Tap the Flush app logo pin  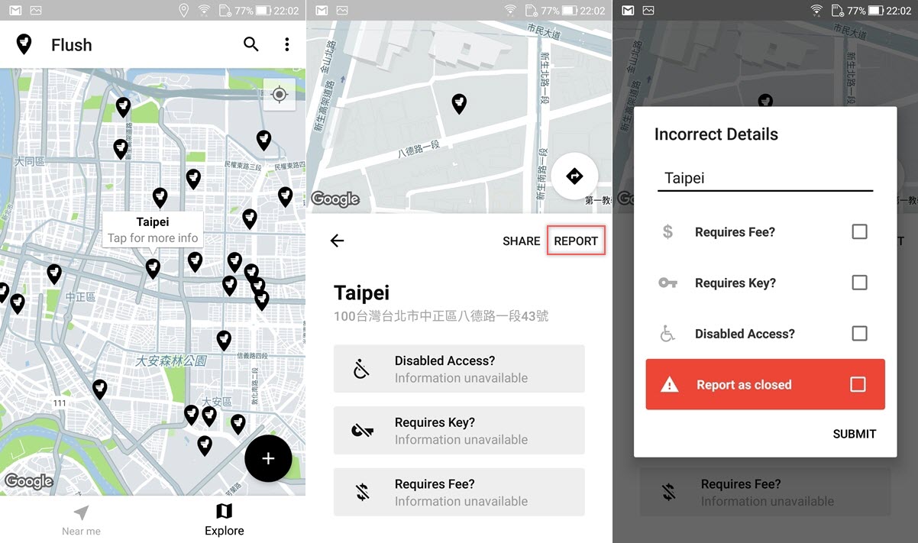[x=24, y=44]
